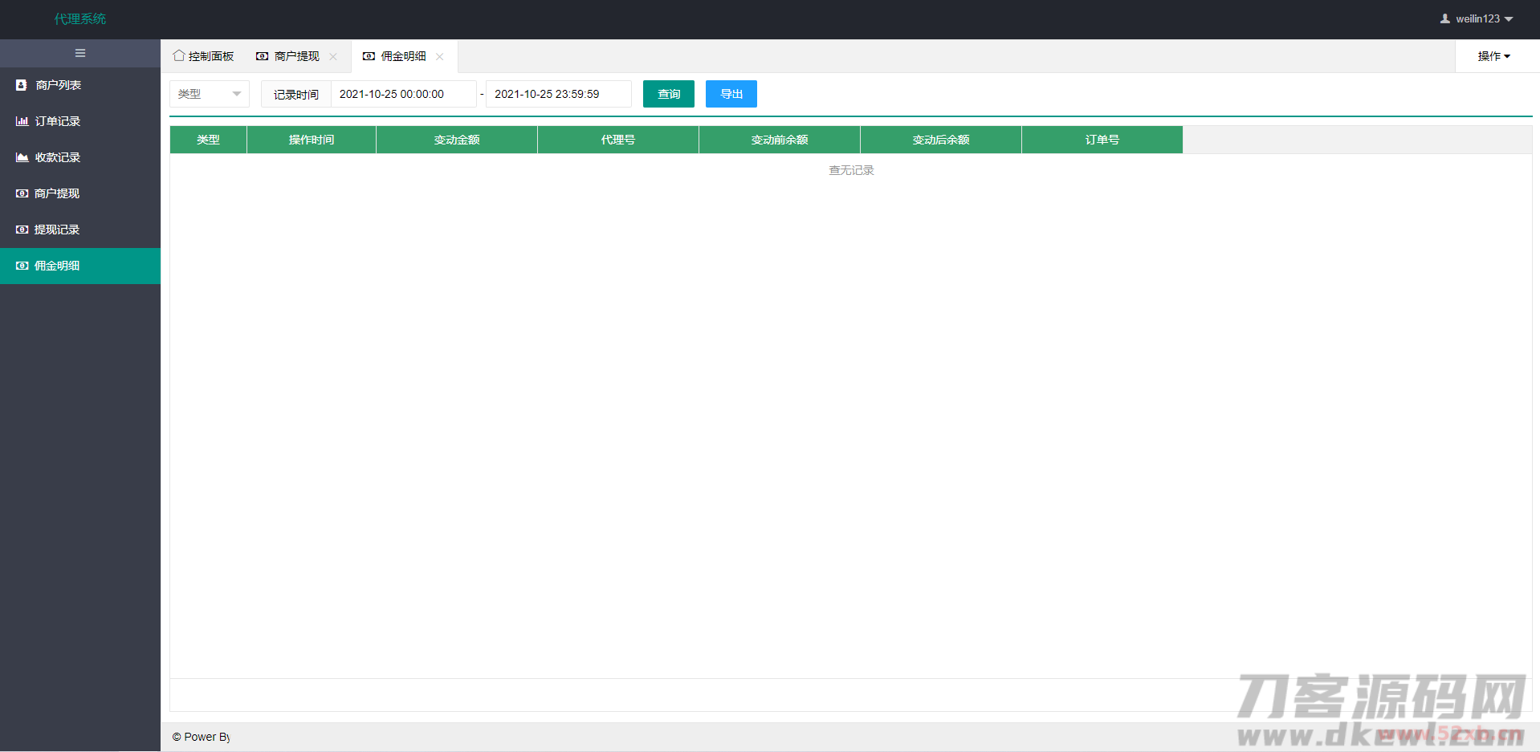Switch to the 控制面板 tab
Screen dimensions: 1540x752
(210, 56)
